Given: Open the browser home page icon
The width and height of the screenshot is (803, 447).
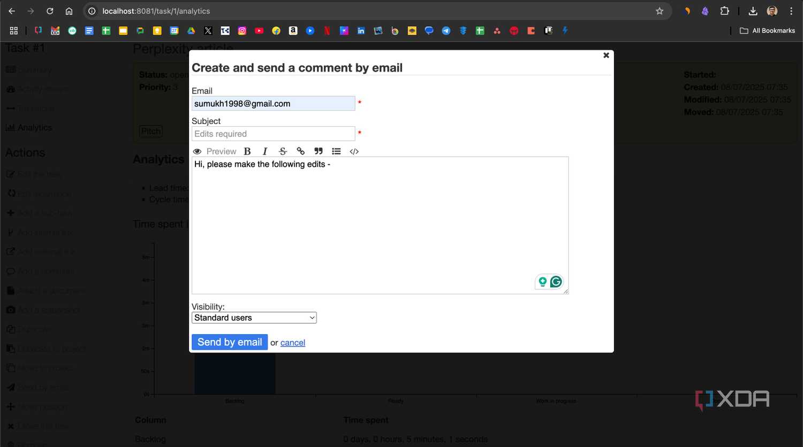Looking at the screenshot, I should click(x=69, y=11).
